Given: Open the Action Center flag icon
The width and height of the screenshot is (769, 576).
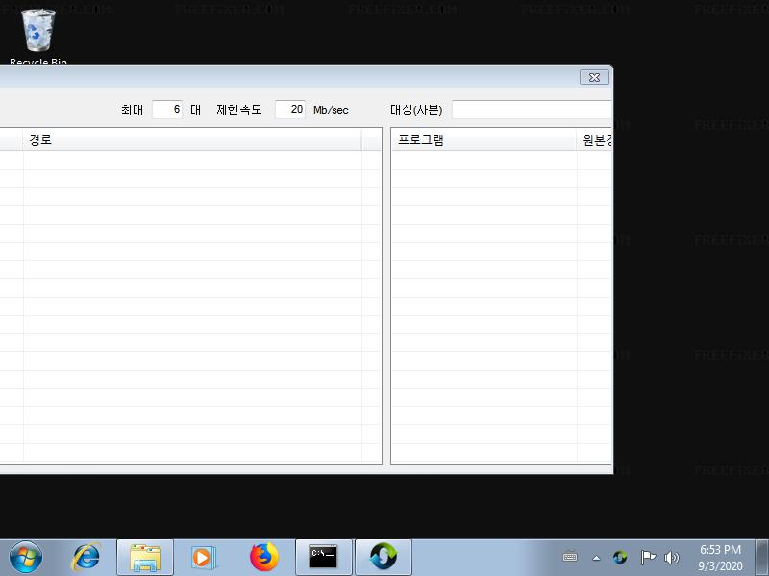Looking at the screenshot, I should [x=648, y=558].
